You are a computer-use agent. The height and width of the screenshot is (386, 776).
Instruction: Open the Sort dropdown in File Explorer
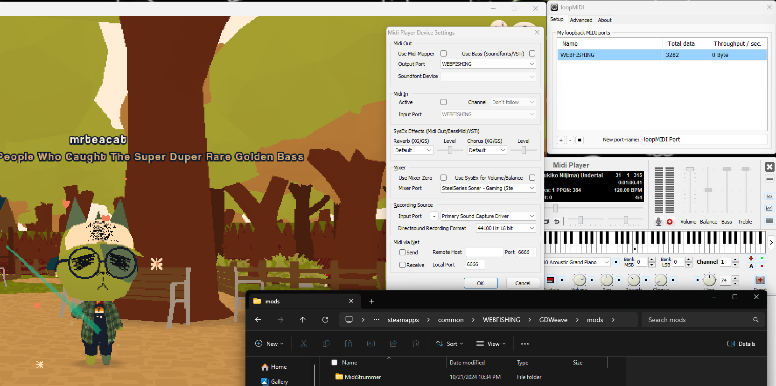(449, 344)
